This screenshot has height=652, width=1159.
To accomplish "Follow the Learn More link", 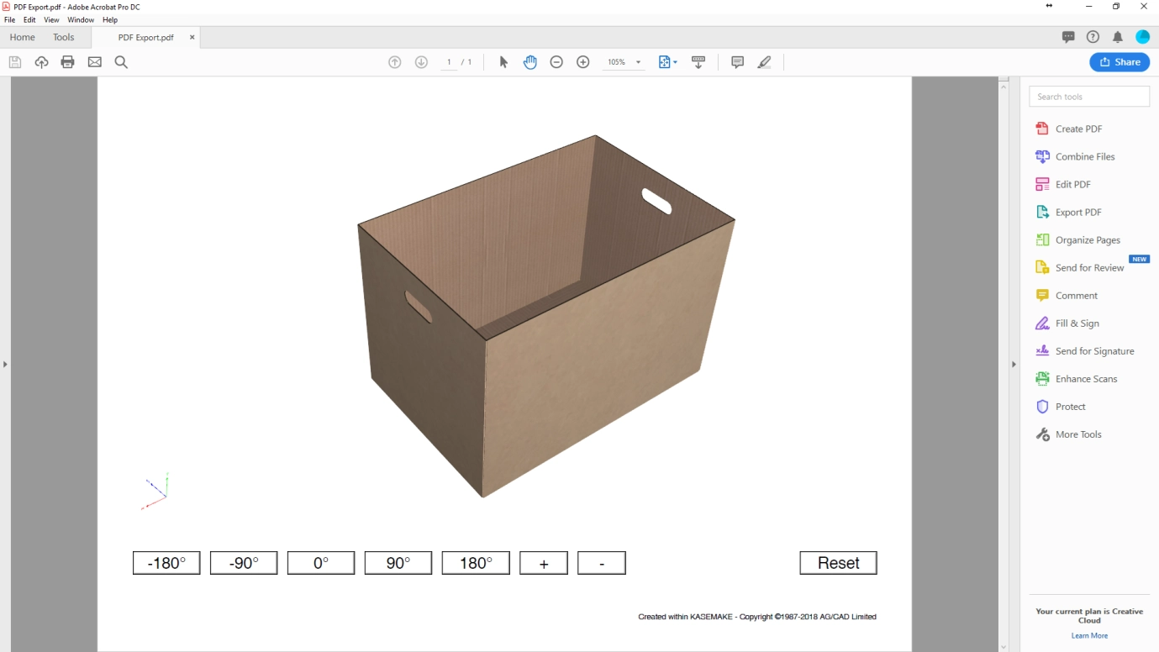I will [x=1089, y=636].
